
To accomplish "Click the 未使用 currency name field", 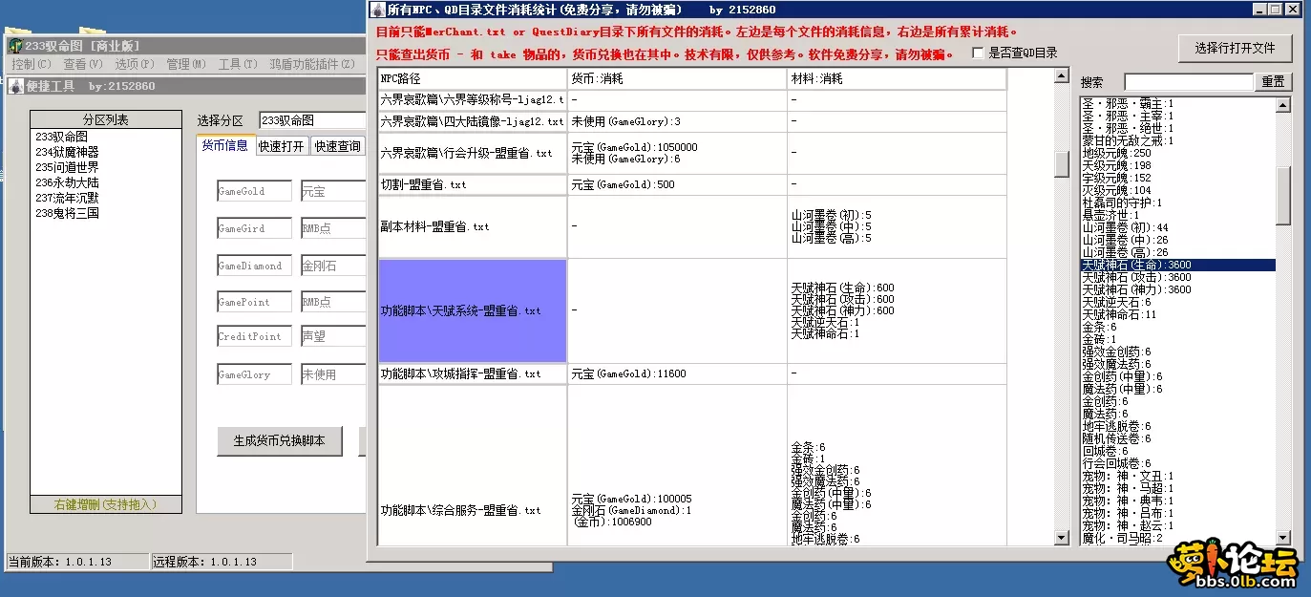I will [x=334, y=374].
